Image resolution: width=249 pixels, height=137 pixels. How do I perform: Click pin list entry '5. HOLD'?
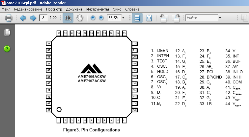(159, 71)
